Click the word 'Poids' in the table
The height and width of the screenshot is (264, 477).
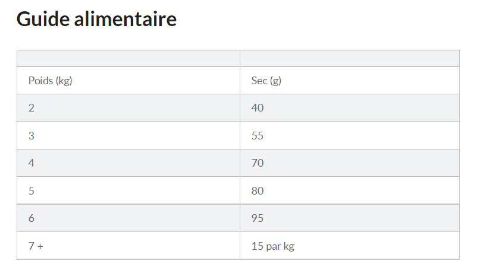(x=40, y=81)
